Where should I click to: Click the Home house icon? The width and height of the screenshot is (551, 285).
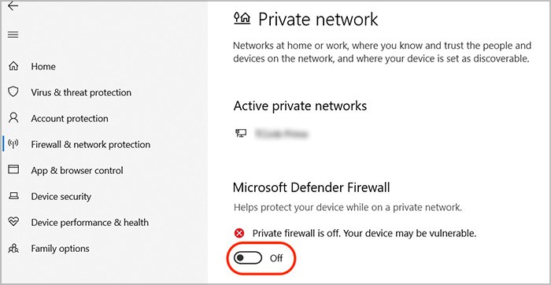[13, 66]
